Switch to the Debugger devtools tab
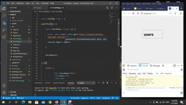The height and width of the screenshot is (105, 186). (155, 66)
